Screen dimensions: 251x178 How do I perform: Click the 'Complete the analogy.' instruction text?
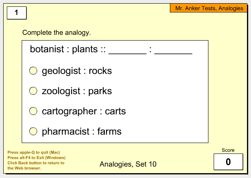click(57, 33)
